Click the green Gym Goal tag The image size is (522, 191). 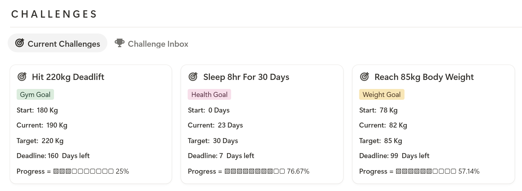tap(35, 95)
